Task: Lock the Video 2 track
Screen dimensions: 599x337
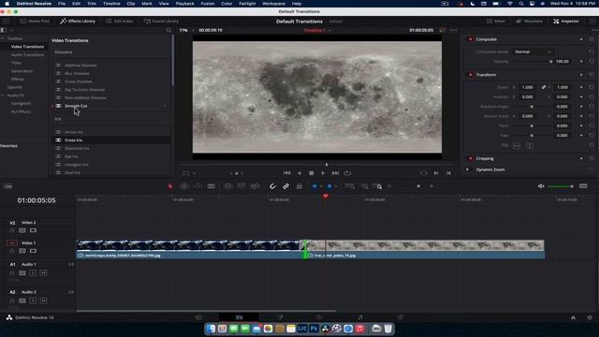Action: pyautogui.click(x=12, y=230)
